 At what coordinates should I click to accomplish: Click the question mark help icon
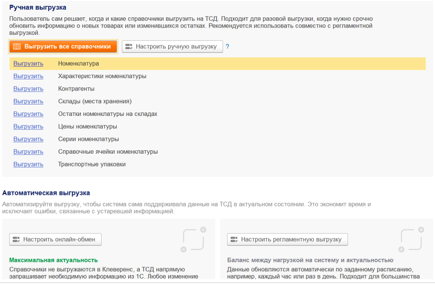227,47
